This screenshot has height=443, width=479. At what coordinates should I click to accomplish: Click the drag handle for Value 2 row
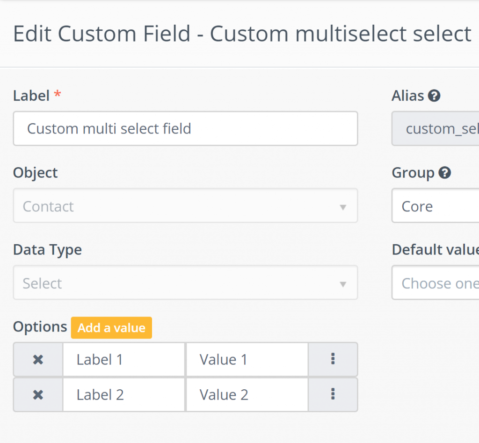point(333,394)
